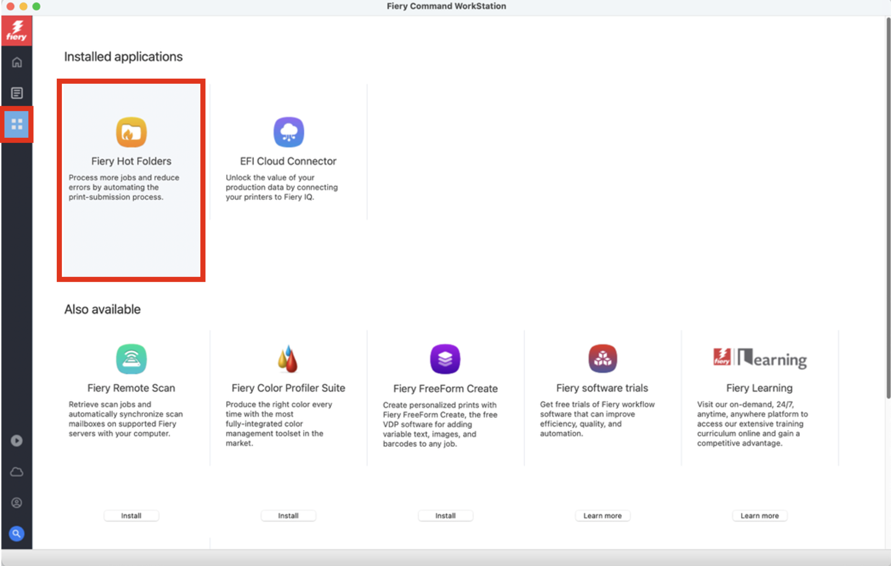Click the Color Profiler Suite description text
This screenshot has height=566, width=891.
tap(279, 424)
